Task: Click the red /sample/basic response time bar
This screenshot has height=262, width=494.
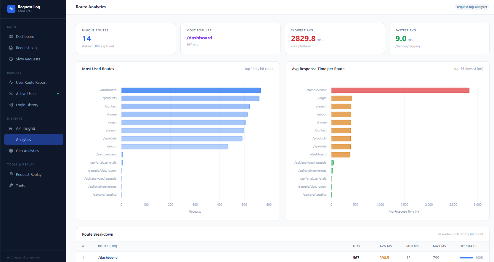Action: tap(400, 90)
